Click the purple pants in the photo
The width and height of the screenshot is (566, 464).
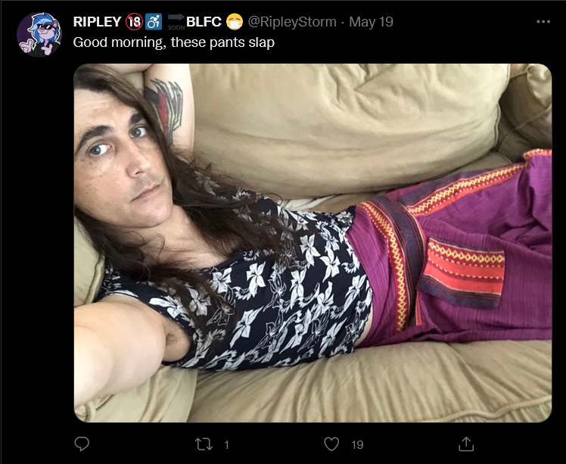tap(451, 248)
